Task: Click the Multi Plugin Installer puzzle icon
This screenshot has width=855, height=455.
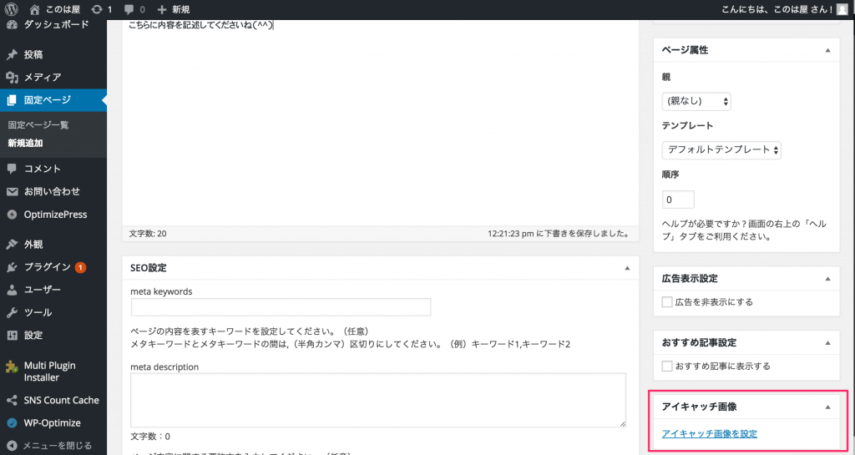Action: tap(12, 366)
